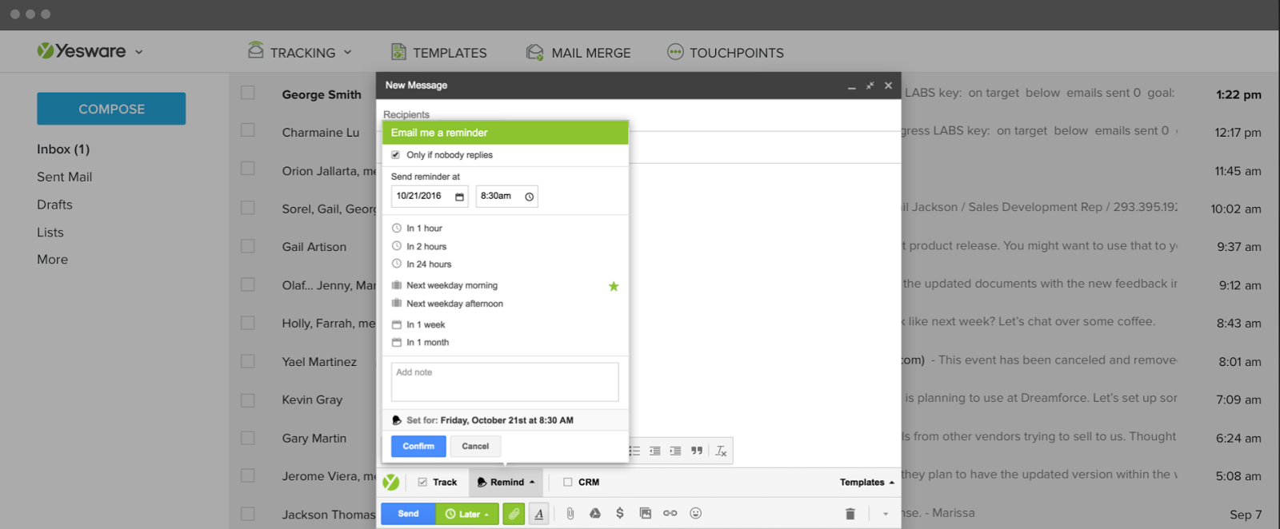
Task: Click the Compose button
Action: pyautogui.click(x=111, y=109)
